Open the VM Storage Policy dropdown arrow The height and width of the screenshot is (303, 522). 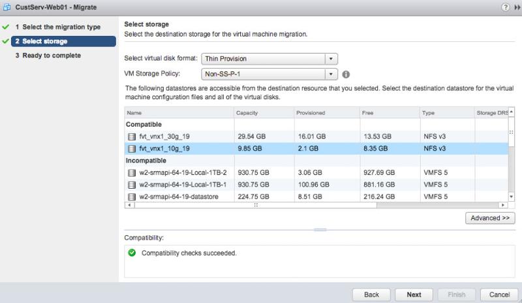pyautogui.click(x=331, y=74)
